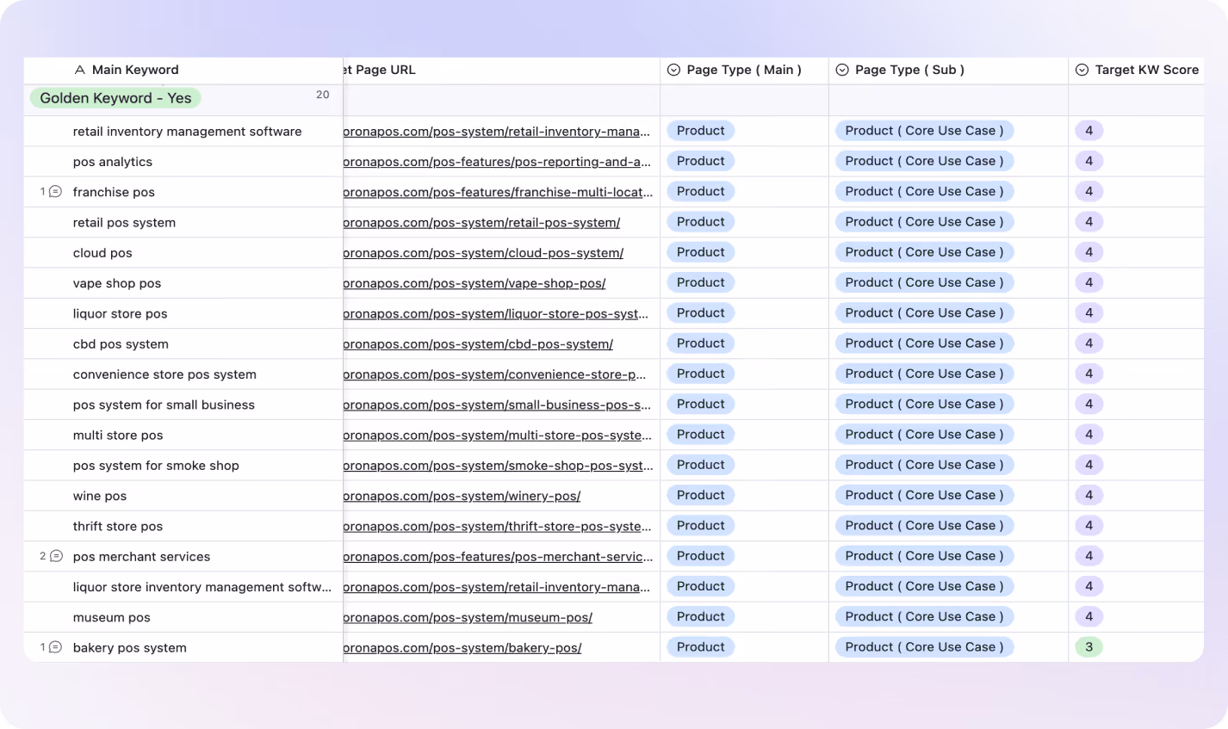Click green score 3 badge in bakery pos system row
Viewport: 1228px width, 729px height.
pos(1089,646)
